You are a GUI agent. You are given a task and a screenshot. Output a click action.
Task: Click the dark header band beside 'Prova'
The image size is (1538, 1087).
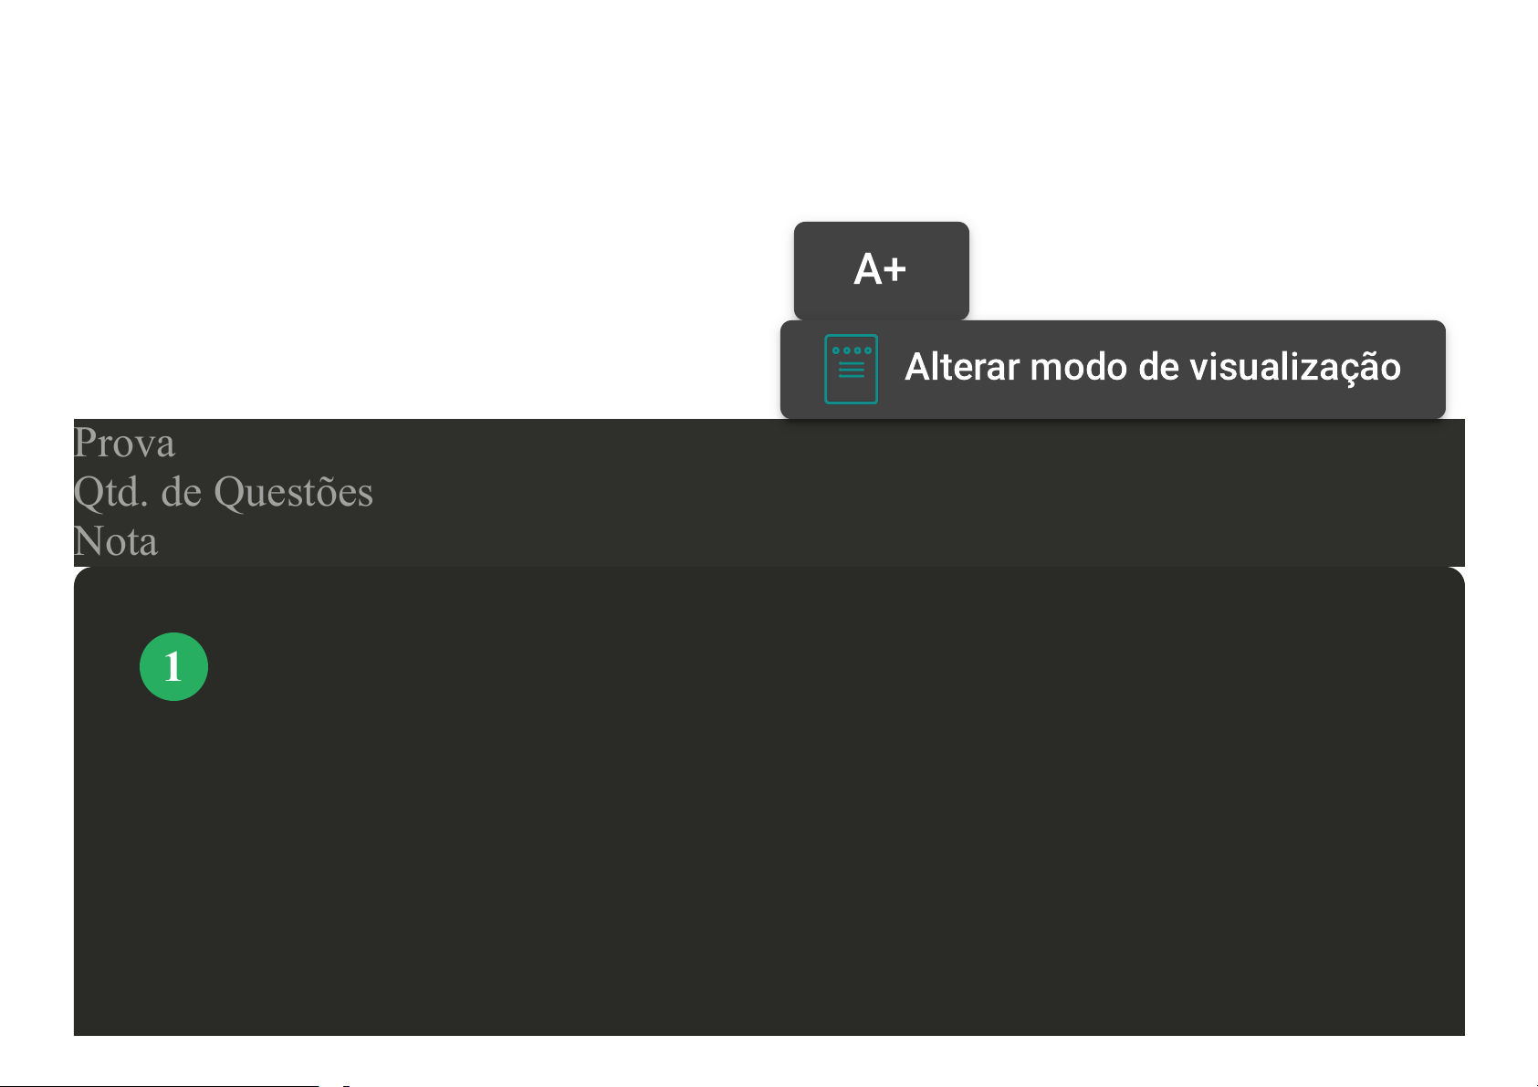click(x=548, y=443)
